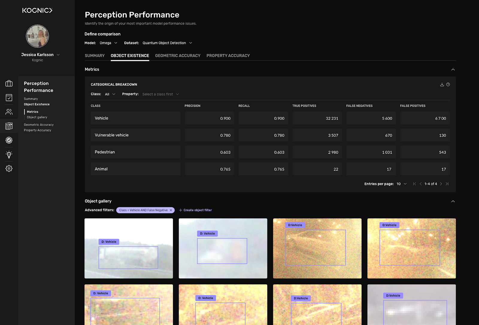Go to last page of table

(447, 184)
